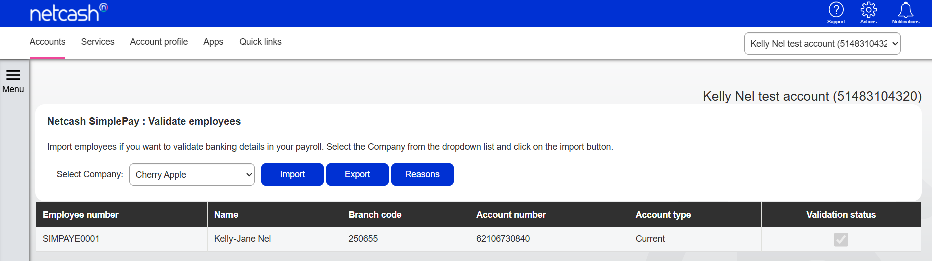This screenshot has height=261, width=932.
Task: Open the Apps menu
Action: point(213,42)
